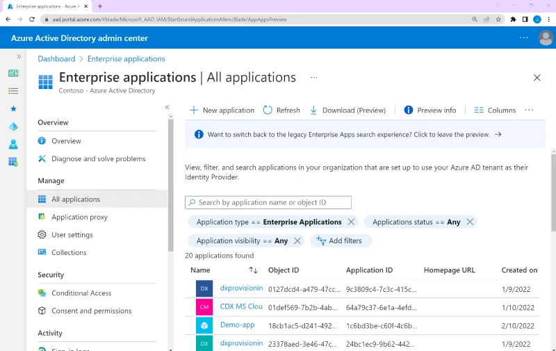The width and height of the screenshot is (556, 351).
Task: Remove the Application type filter
Action: [x=351, y=222]
